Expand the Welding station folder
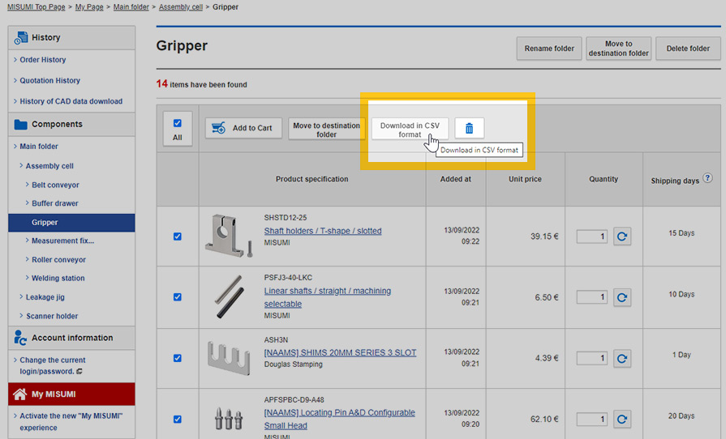 click(58, 279)
